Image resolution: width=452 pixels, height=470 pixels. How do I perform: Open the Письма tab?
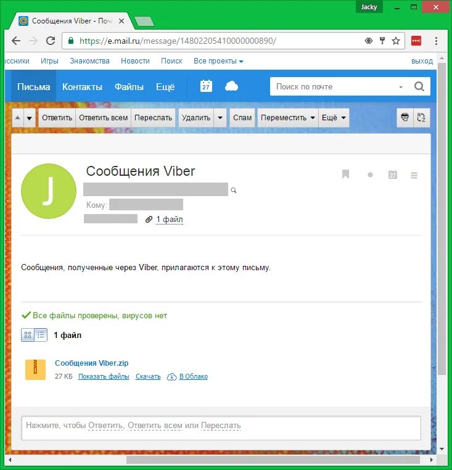click(33, 86)
